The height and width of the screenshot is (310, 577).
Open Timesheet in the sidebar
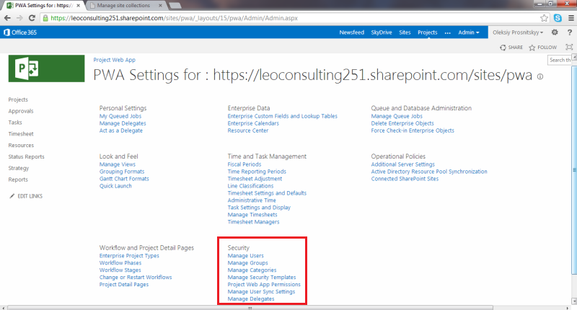tap(21, 134)
